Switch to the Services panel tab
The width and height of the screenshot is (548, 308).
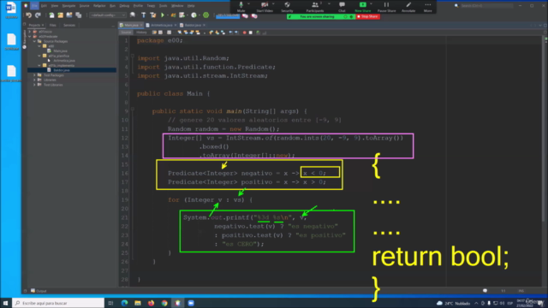click(x=69, y=25)
